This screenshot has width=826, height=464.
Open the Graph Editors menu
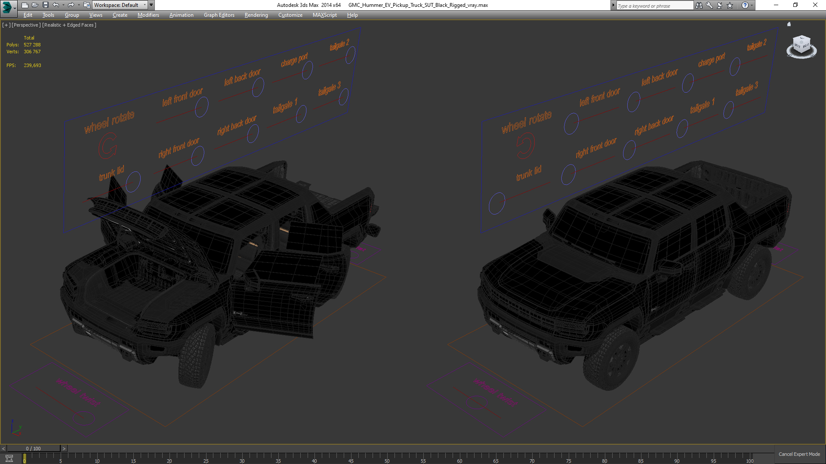coord(219,15)
